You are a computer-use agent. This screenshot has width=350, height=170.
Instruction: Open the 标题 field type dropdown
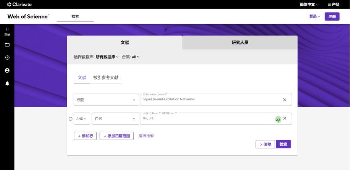point(106,100)
